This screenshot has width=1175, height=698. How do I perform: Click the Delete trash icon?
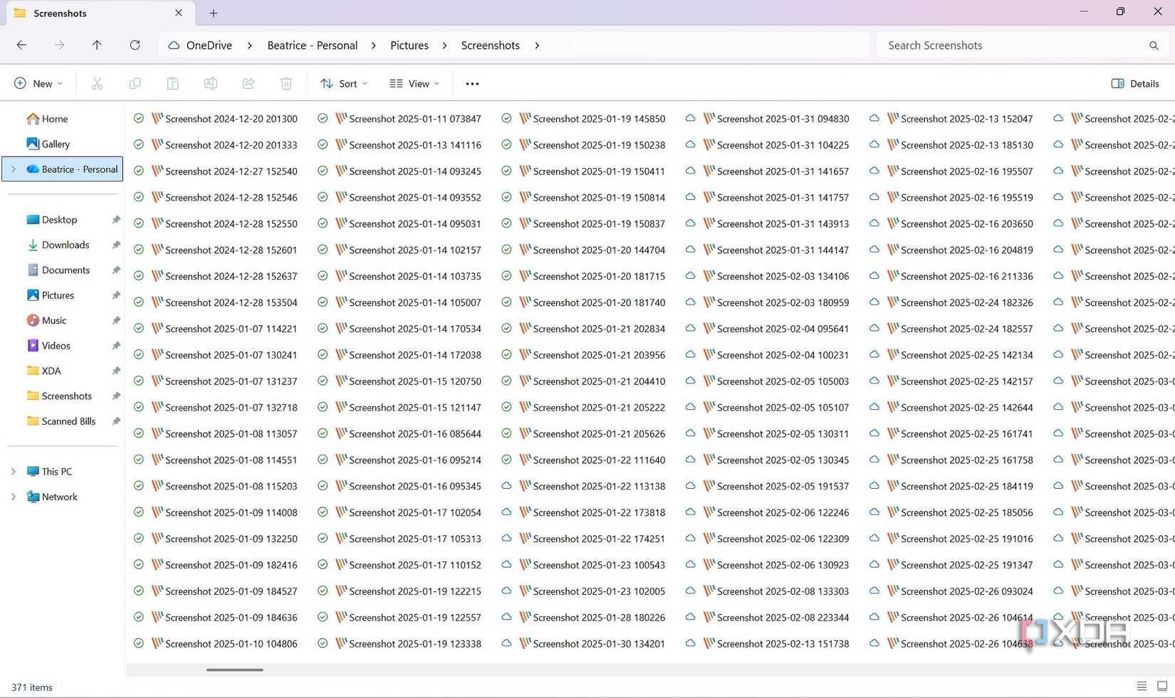coord(286,83)
